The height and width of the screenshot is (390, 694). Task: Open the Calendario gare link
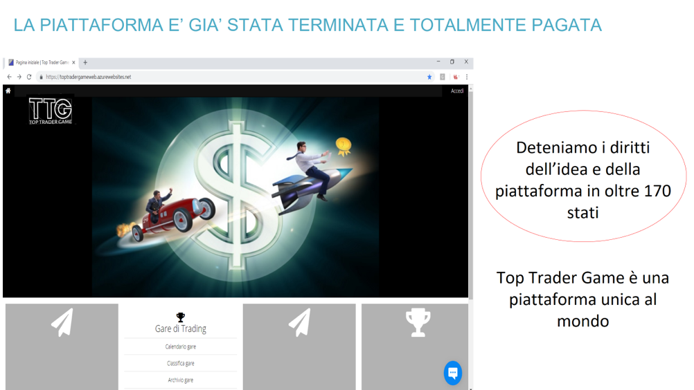pyautogui.click(x=181, y=346)
